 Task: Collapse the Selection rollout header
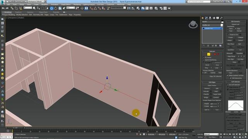tap(212, 51)
